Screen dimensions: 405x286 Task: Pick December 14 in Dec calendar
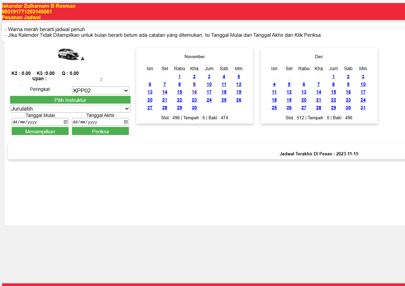tap(319, 92)
